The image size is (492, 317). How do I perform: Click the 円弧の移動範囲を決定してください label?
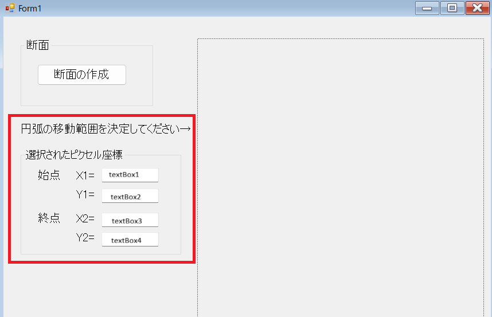tap(106, 129)
